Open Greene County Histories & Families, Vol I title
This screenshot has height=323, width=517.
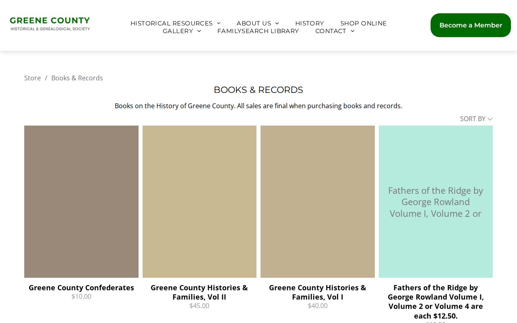pyautogui.click(x=317, y=292)
